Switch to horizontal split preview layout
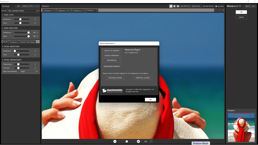This screenshot has width=258, height=145. tap(174, 6)
